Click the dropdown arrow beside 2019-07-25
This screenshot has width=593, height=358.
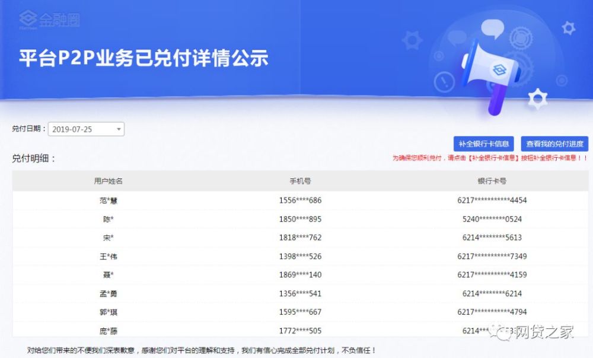(x=119, y=129)
